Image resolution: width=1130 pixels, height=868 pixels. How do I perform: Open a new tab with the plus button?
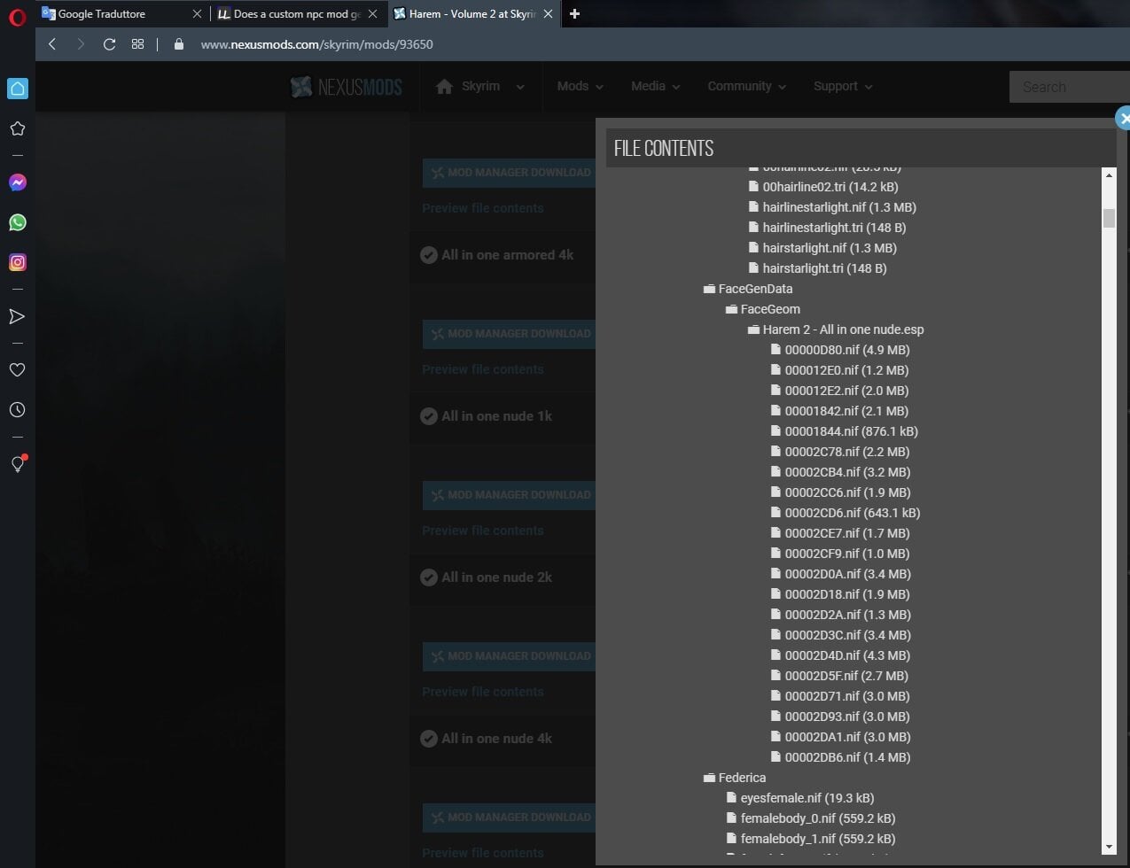tap(574, 13)
